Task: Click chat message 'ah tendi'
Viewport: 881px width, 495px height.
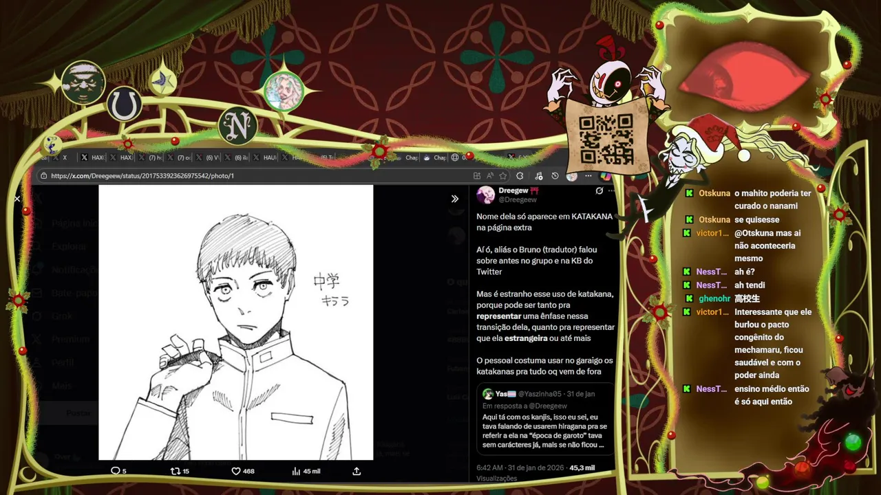Action: pyautogui.click(x=750, y=285)
